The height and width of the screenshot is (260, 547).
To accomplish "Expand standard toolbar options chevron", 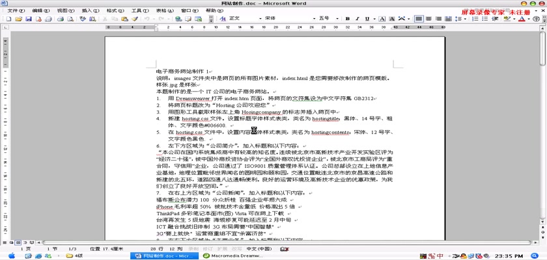I will click(211, 19).
